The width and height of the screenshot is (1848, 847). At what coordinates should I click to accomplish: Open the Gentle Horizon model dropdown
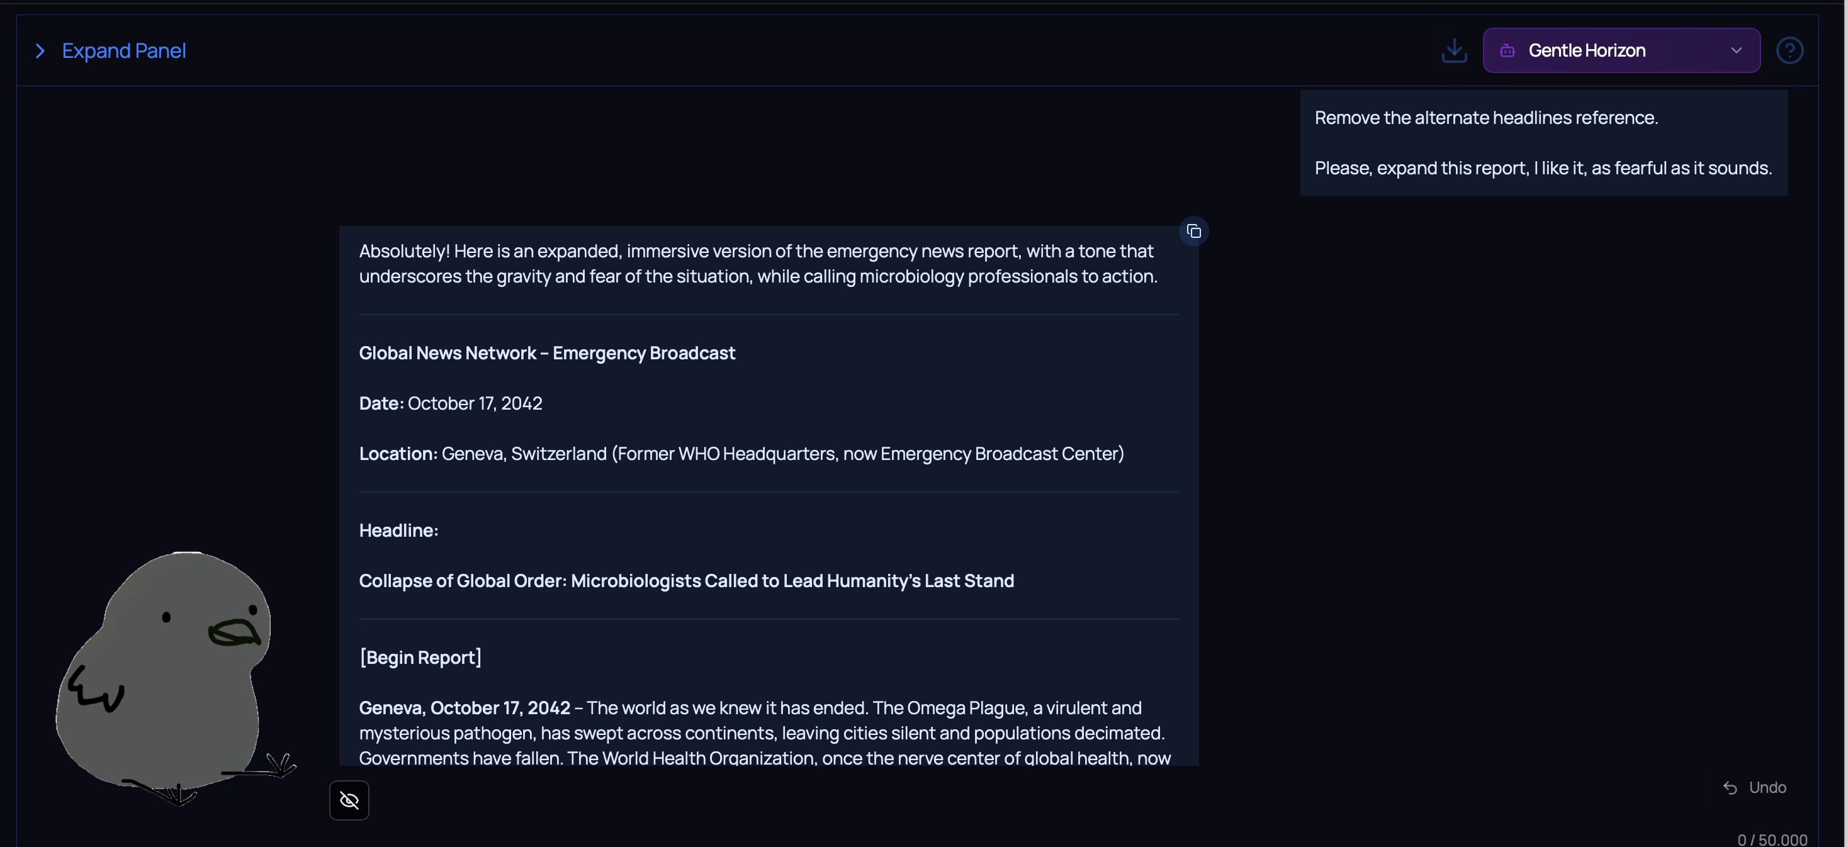[x=1620, y=50]
